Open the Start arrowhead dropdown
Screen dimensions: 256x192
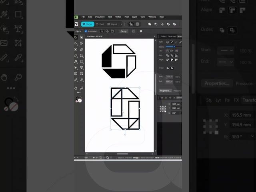point(169,77)
